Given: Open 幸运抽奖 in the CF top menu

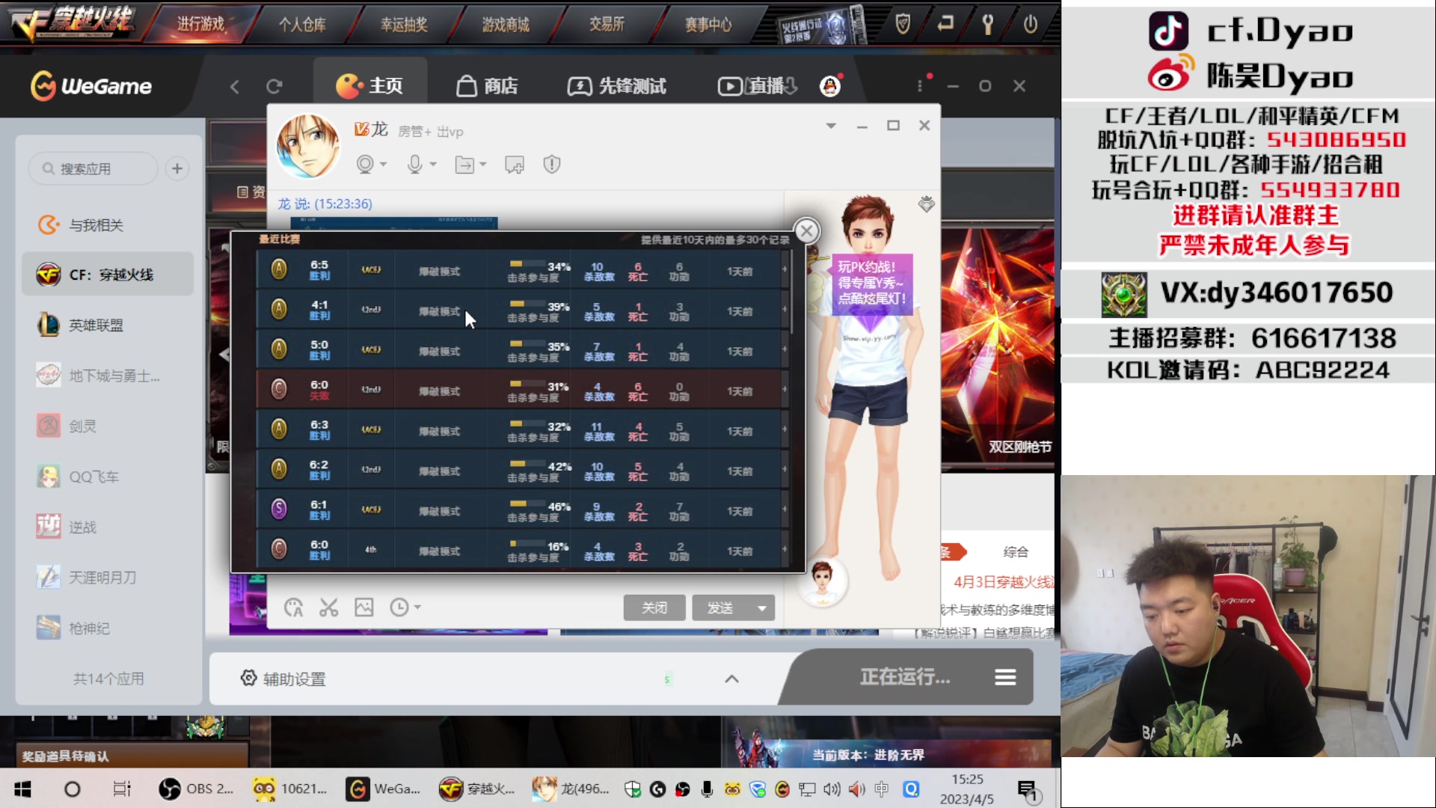Looking at the screenshot, I should 404,25.
